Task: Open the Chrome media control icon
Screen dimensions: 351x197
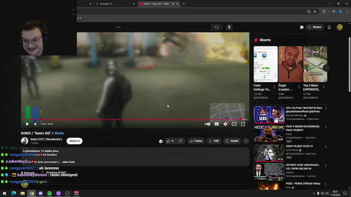Action: (x=334, y=11)
